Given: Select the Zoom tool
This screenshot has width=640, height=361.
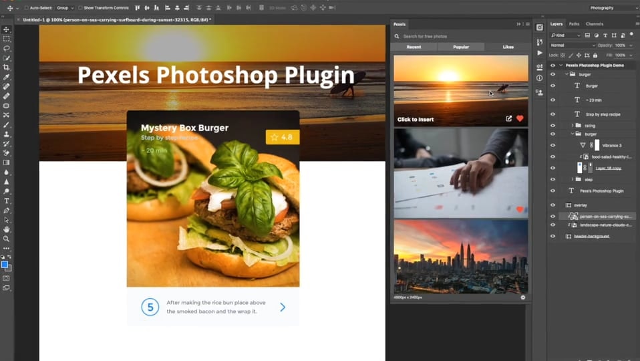Looking at the screenshot, I should 7,239.
